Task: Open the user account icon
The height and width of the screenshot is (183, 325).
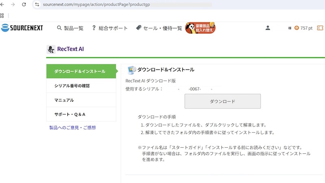Action: click(268, 28)
